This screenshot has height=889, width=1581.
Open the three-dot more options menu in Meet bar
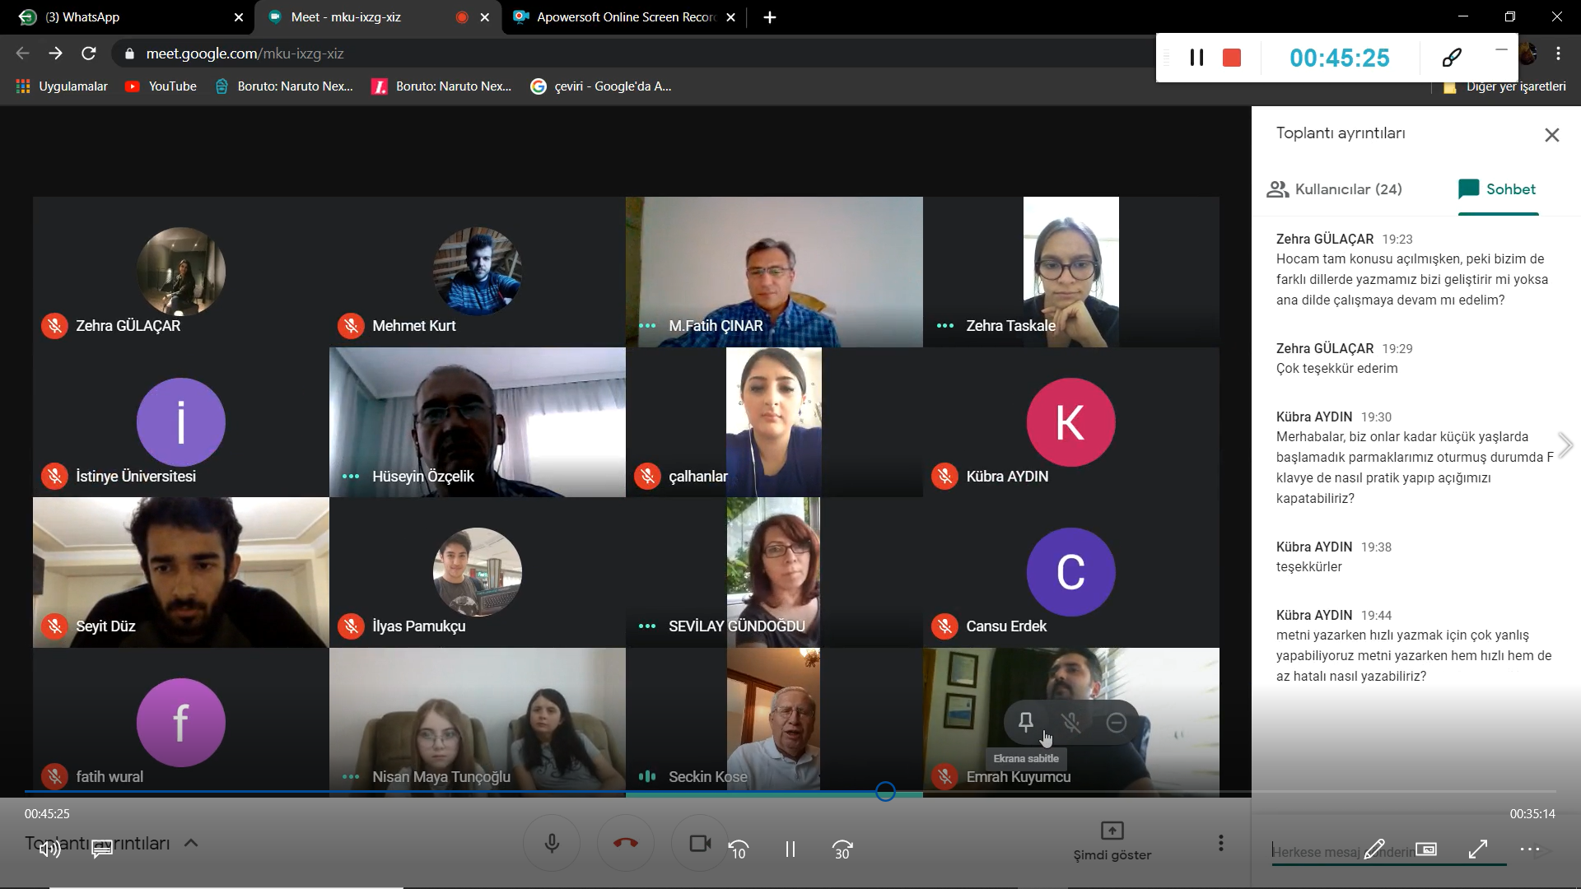click(1220, 843)
